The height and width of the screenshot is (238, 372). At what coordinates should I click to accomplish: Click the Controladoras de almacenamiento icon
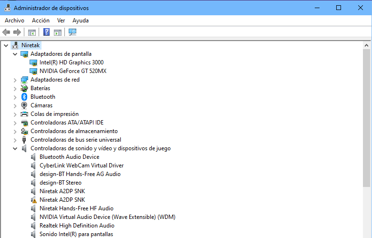(x=24, y=131)
